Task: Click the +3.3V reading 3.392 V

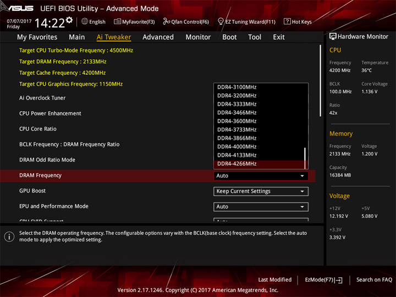Action: 337,238
